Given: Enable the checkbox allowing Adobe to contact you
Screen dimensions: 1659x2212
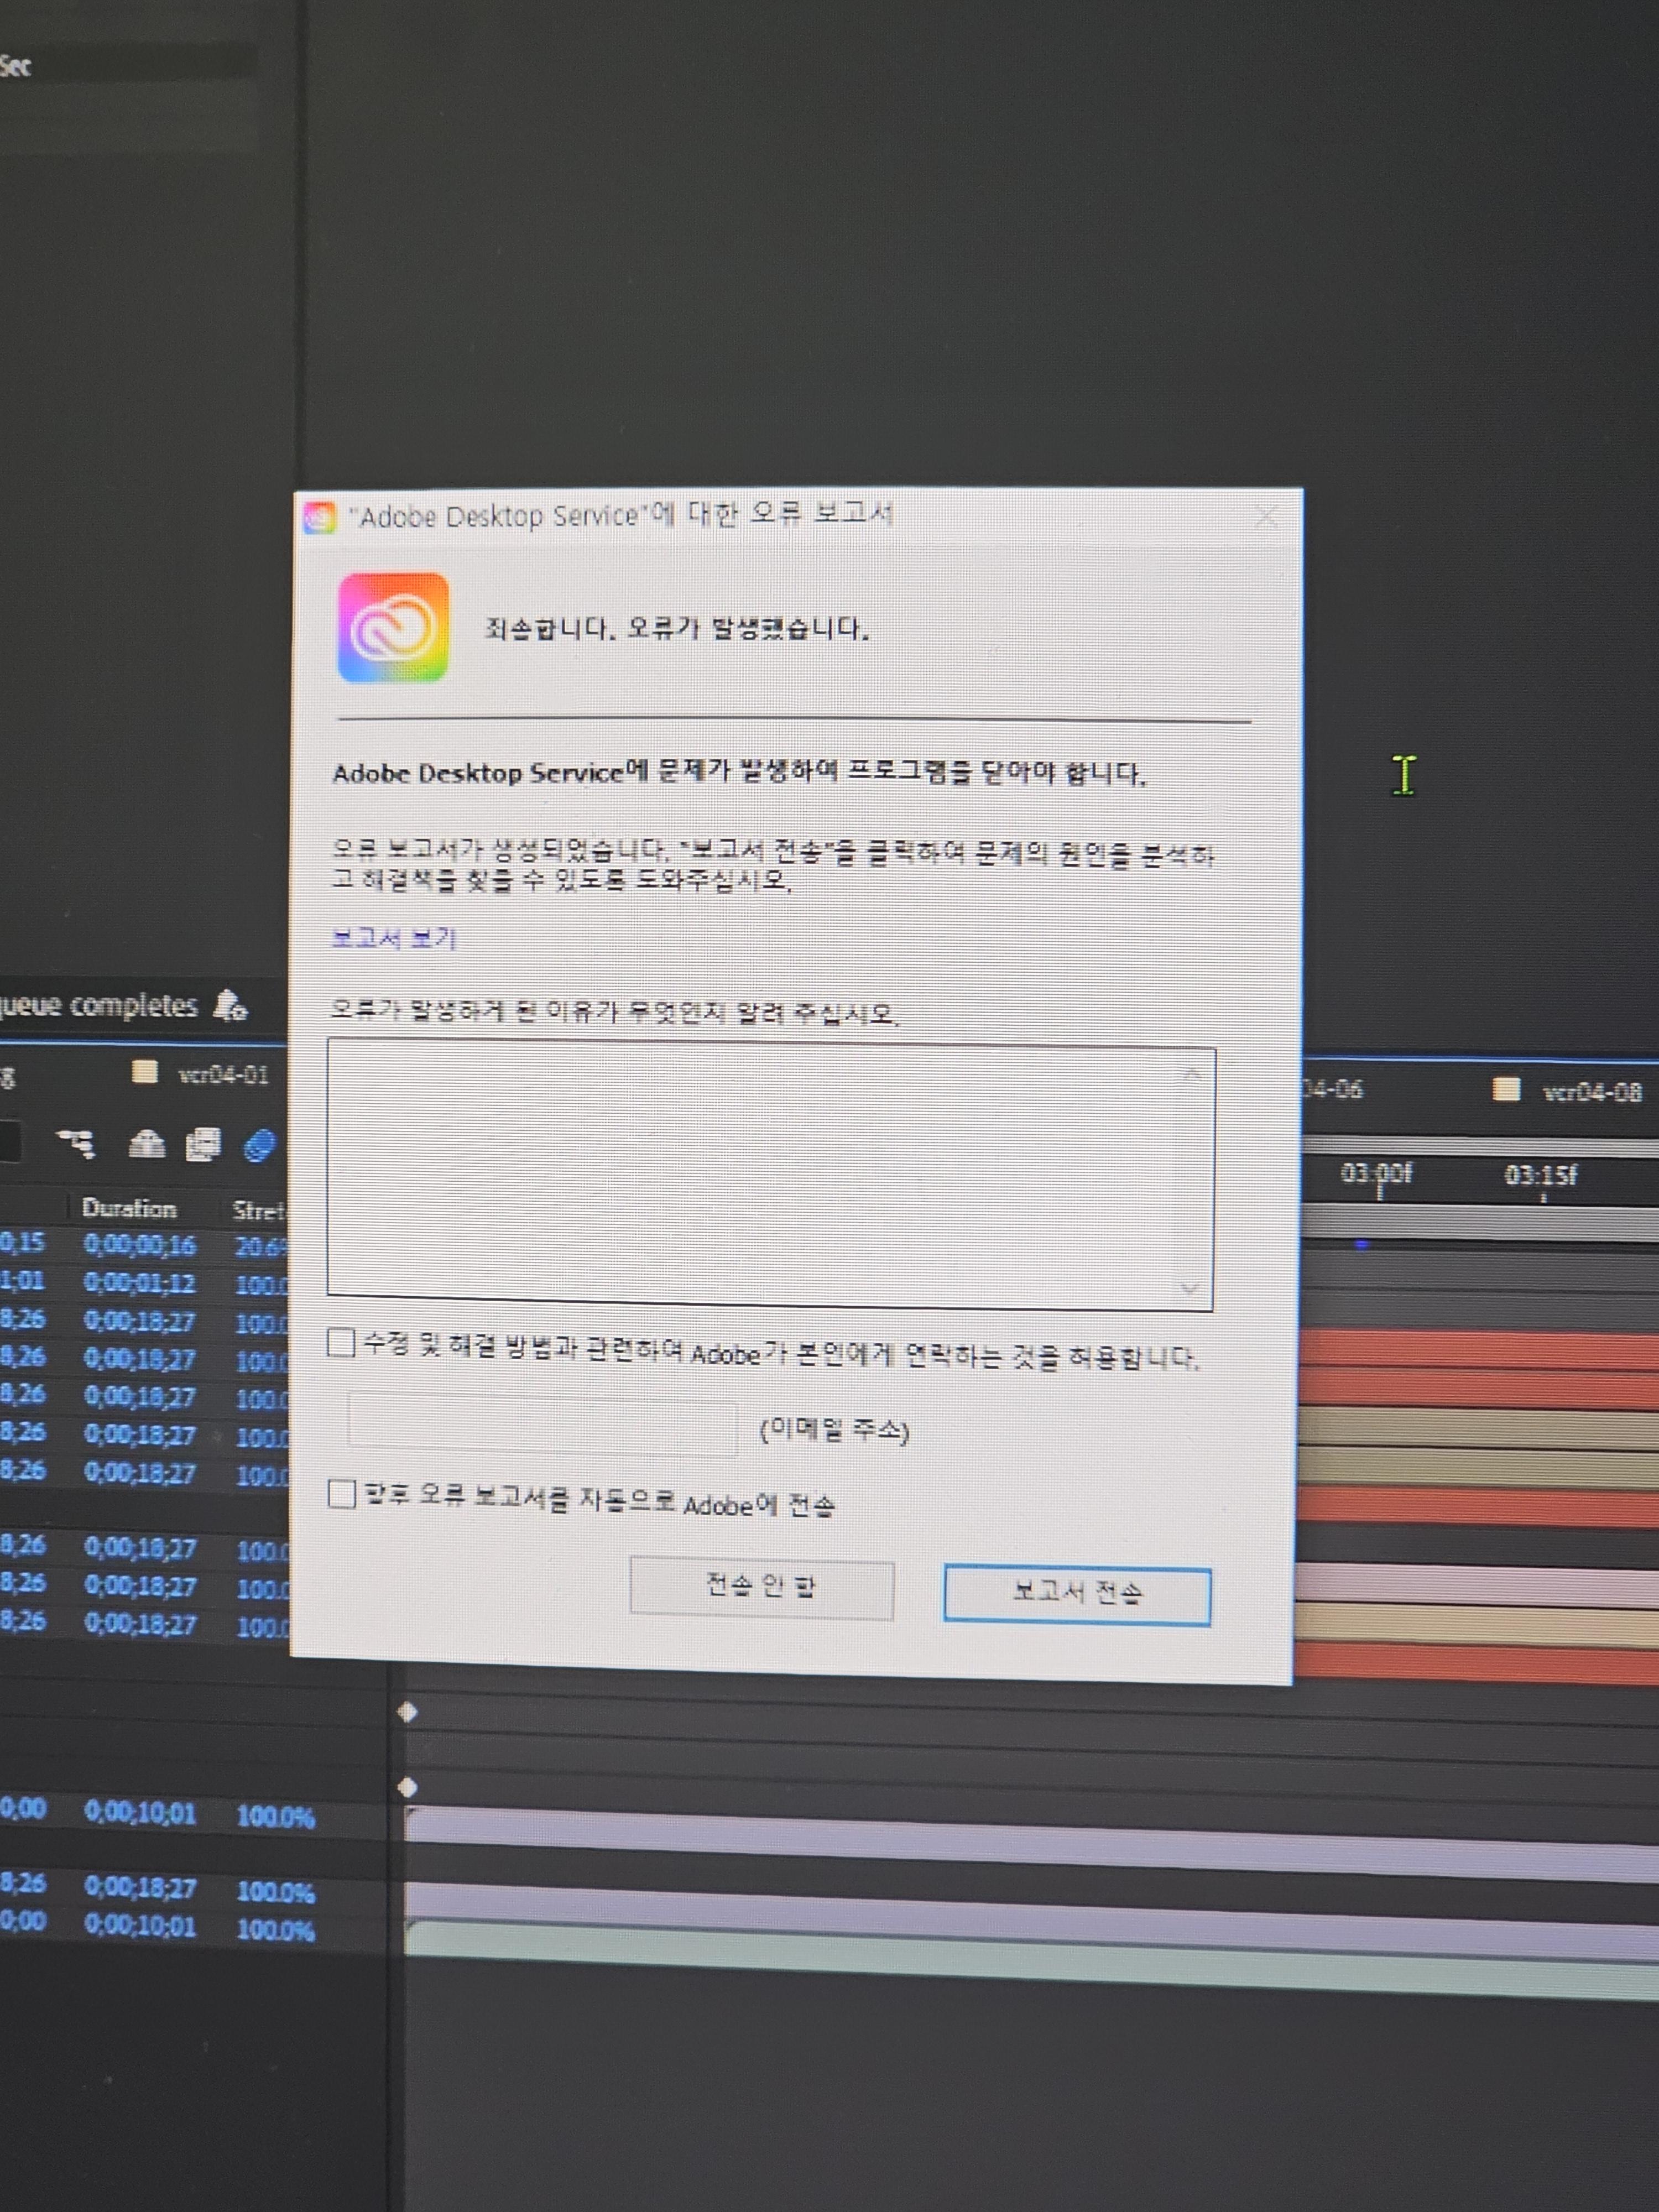Looking at the screenshot, I should pos(341,1343).
